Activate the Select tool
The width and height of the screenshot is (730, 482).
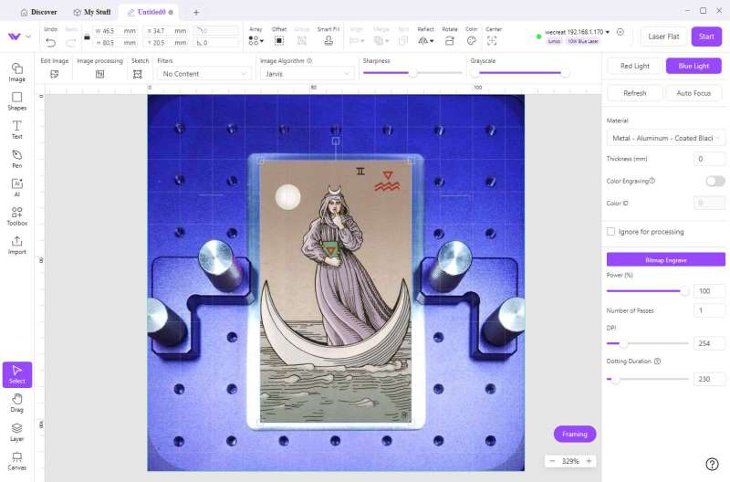click(17, 374)
